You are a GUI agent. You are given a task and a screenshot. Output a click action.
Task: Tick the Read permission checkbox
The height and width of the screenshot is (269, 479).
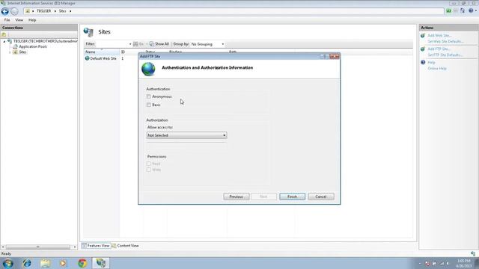point(149,164)
